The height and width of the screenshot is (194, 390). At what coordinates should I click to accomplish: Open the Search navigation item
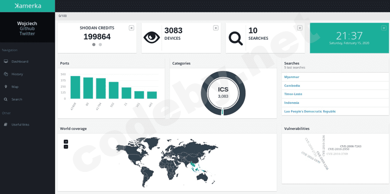point(17,99)
